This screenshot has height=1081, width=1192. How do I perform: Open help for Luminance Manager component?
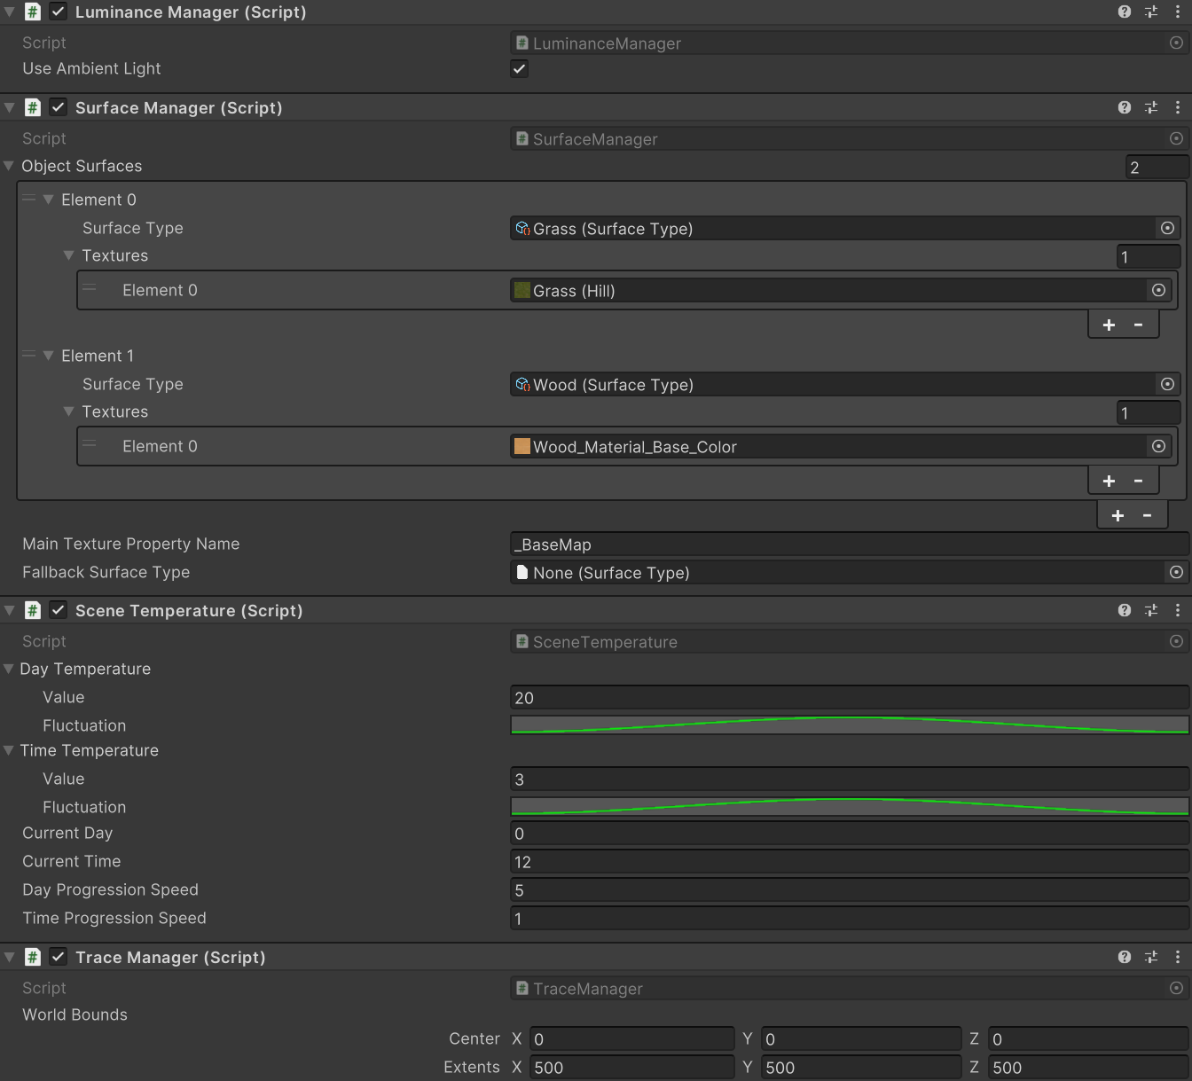click(1125, 12)
